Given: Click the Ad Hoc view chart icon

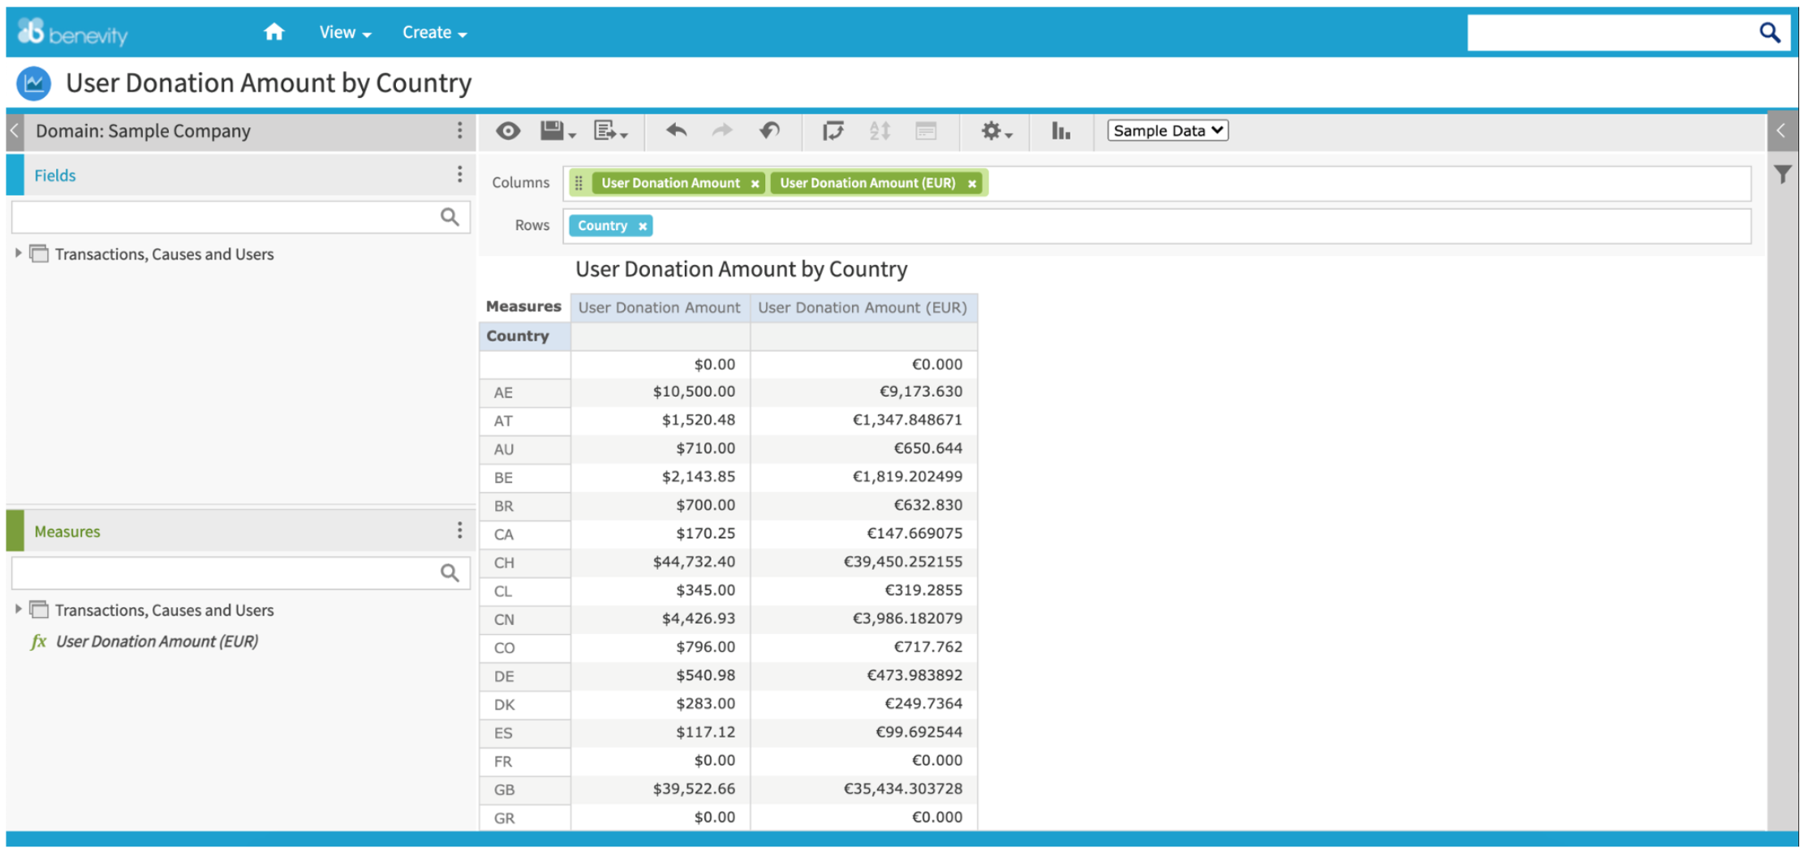Looking at the screenshot, I should (x=34, y=84).
